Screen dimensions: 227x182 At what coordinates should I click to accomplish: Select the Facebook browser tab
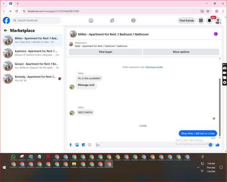10,4
